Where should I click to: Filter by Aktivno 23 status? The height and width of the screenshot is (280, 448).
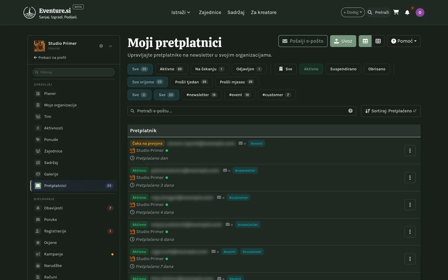(x=172, y=69)
